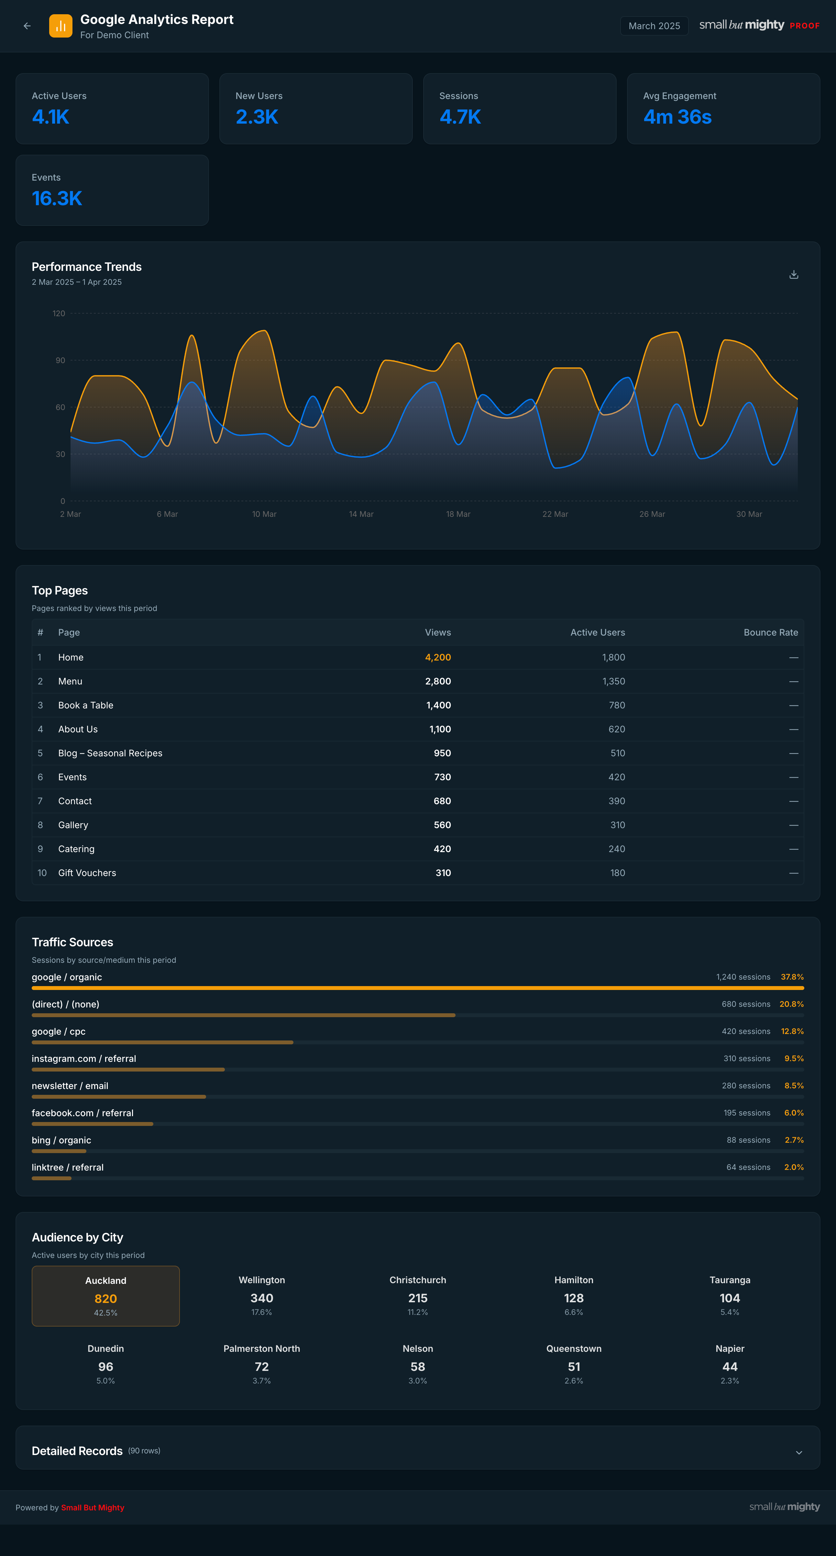The image size is (836, 1556).
Task: Select the Menu page row
Action: [418, 681]
